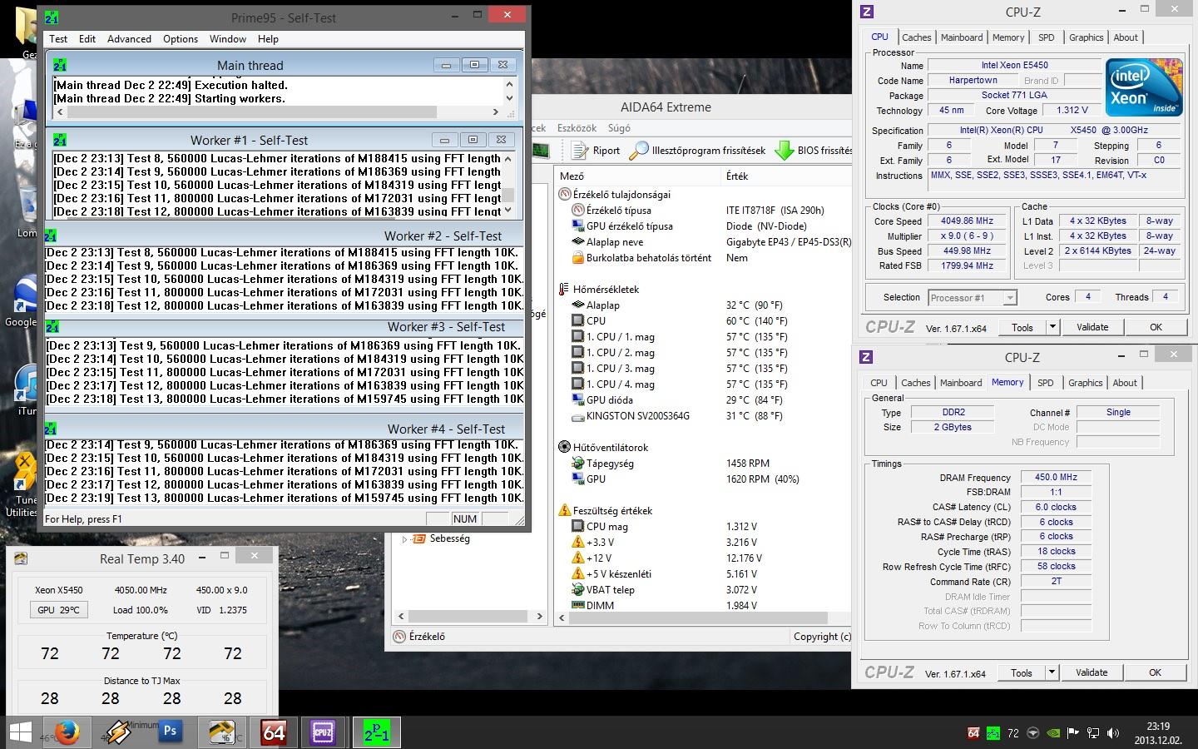Viewport: 1198px width, 749px height.
Task: Click Prime95 title bar app icon
Action: click(x=51, y=17)
